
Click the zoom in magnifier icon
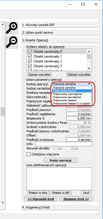pos(12,28)
